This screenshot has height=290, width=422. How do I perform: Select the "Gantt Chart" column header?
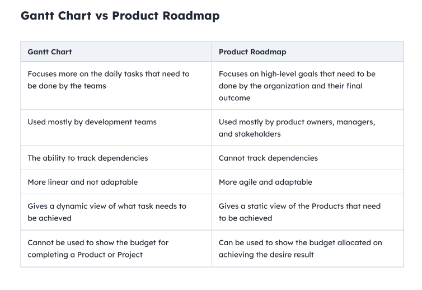click(x=50, y=52)
